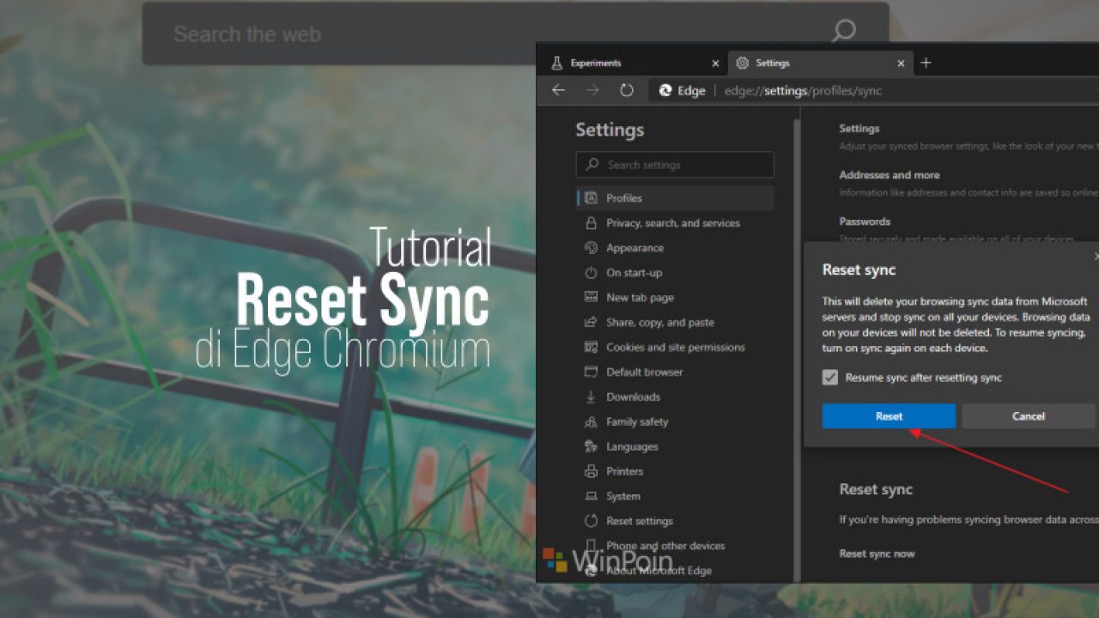
Task: Click the Downloads arrow icon
Action: point(591,397)
